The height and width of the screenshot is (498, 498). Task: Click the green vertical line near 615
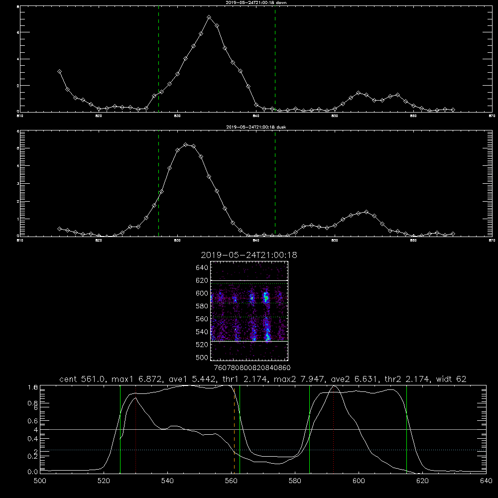(x=406, y=429)
